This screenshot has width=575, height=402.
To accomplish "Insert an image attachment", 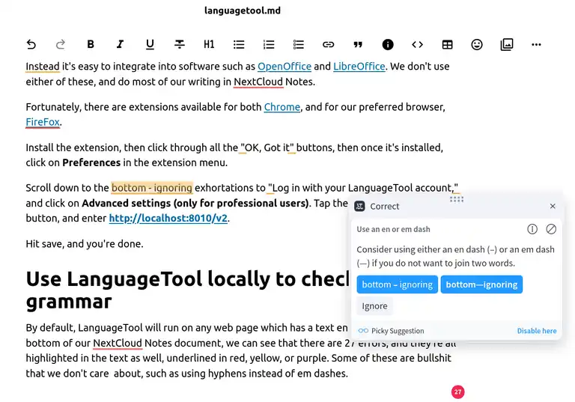I will [507, 44].
